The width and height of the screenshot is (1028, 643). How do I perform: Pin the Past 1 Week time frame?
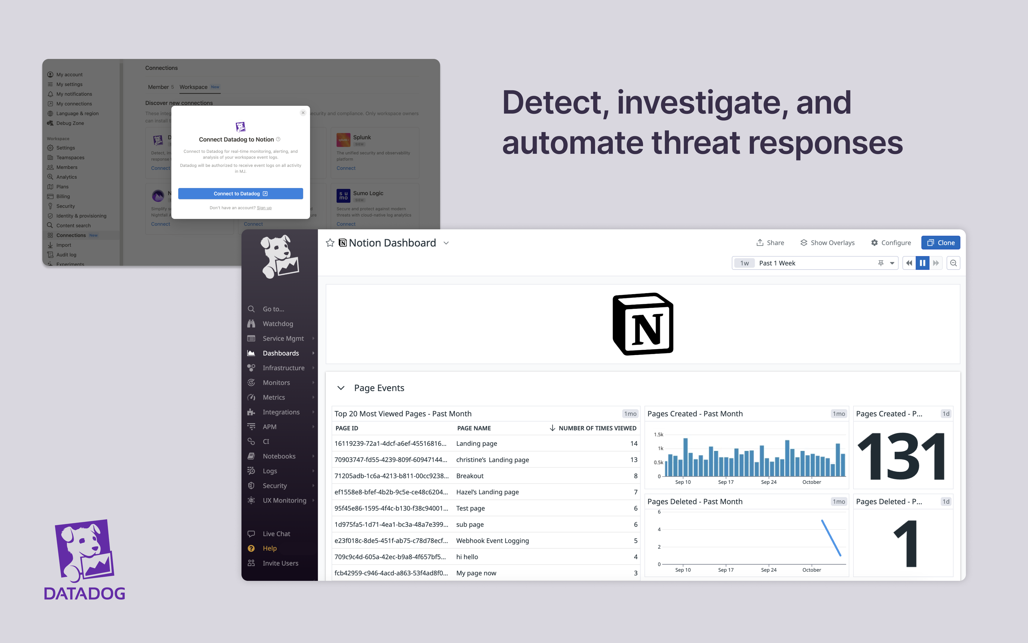[x=880, y=263]
